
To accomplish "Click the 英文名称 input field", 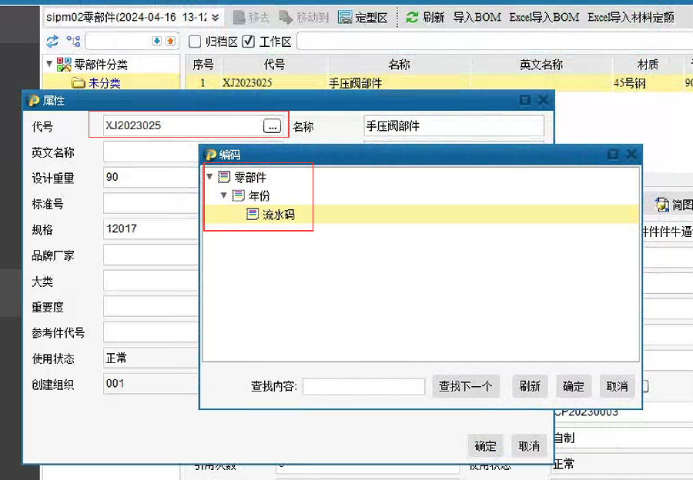I will pyautogui.click(x=151, y=152).
